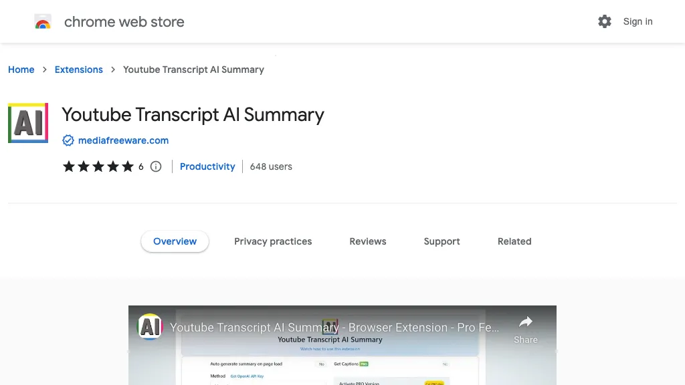Viewport: 685px width, 385px height.
Task: Click the AI channel avatar in video
Action: (150, 326)
